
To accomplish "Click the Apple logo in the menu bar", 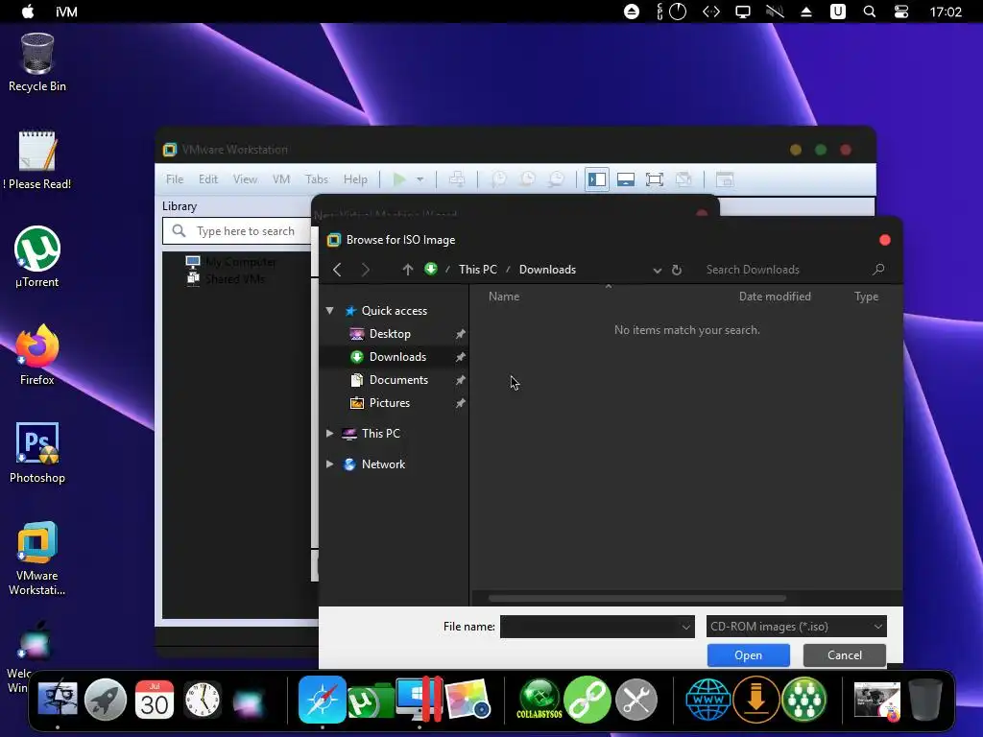I will [x=28, y=12].
